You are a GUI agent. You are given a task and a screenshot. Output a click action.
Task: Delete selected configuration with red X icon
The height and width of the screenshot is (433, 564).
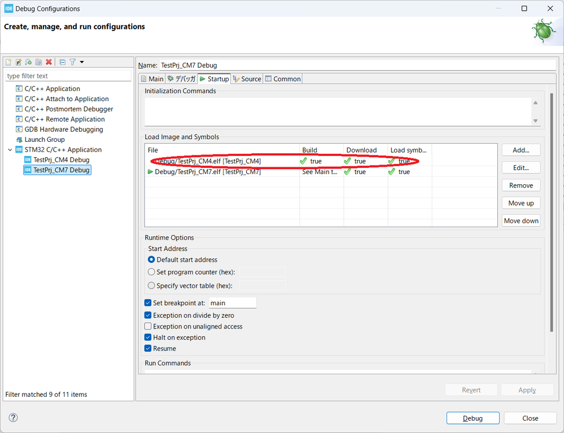pyautogui.click(x=49, y=62)
